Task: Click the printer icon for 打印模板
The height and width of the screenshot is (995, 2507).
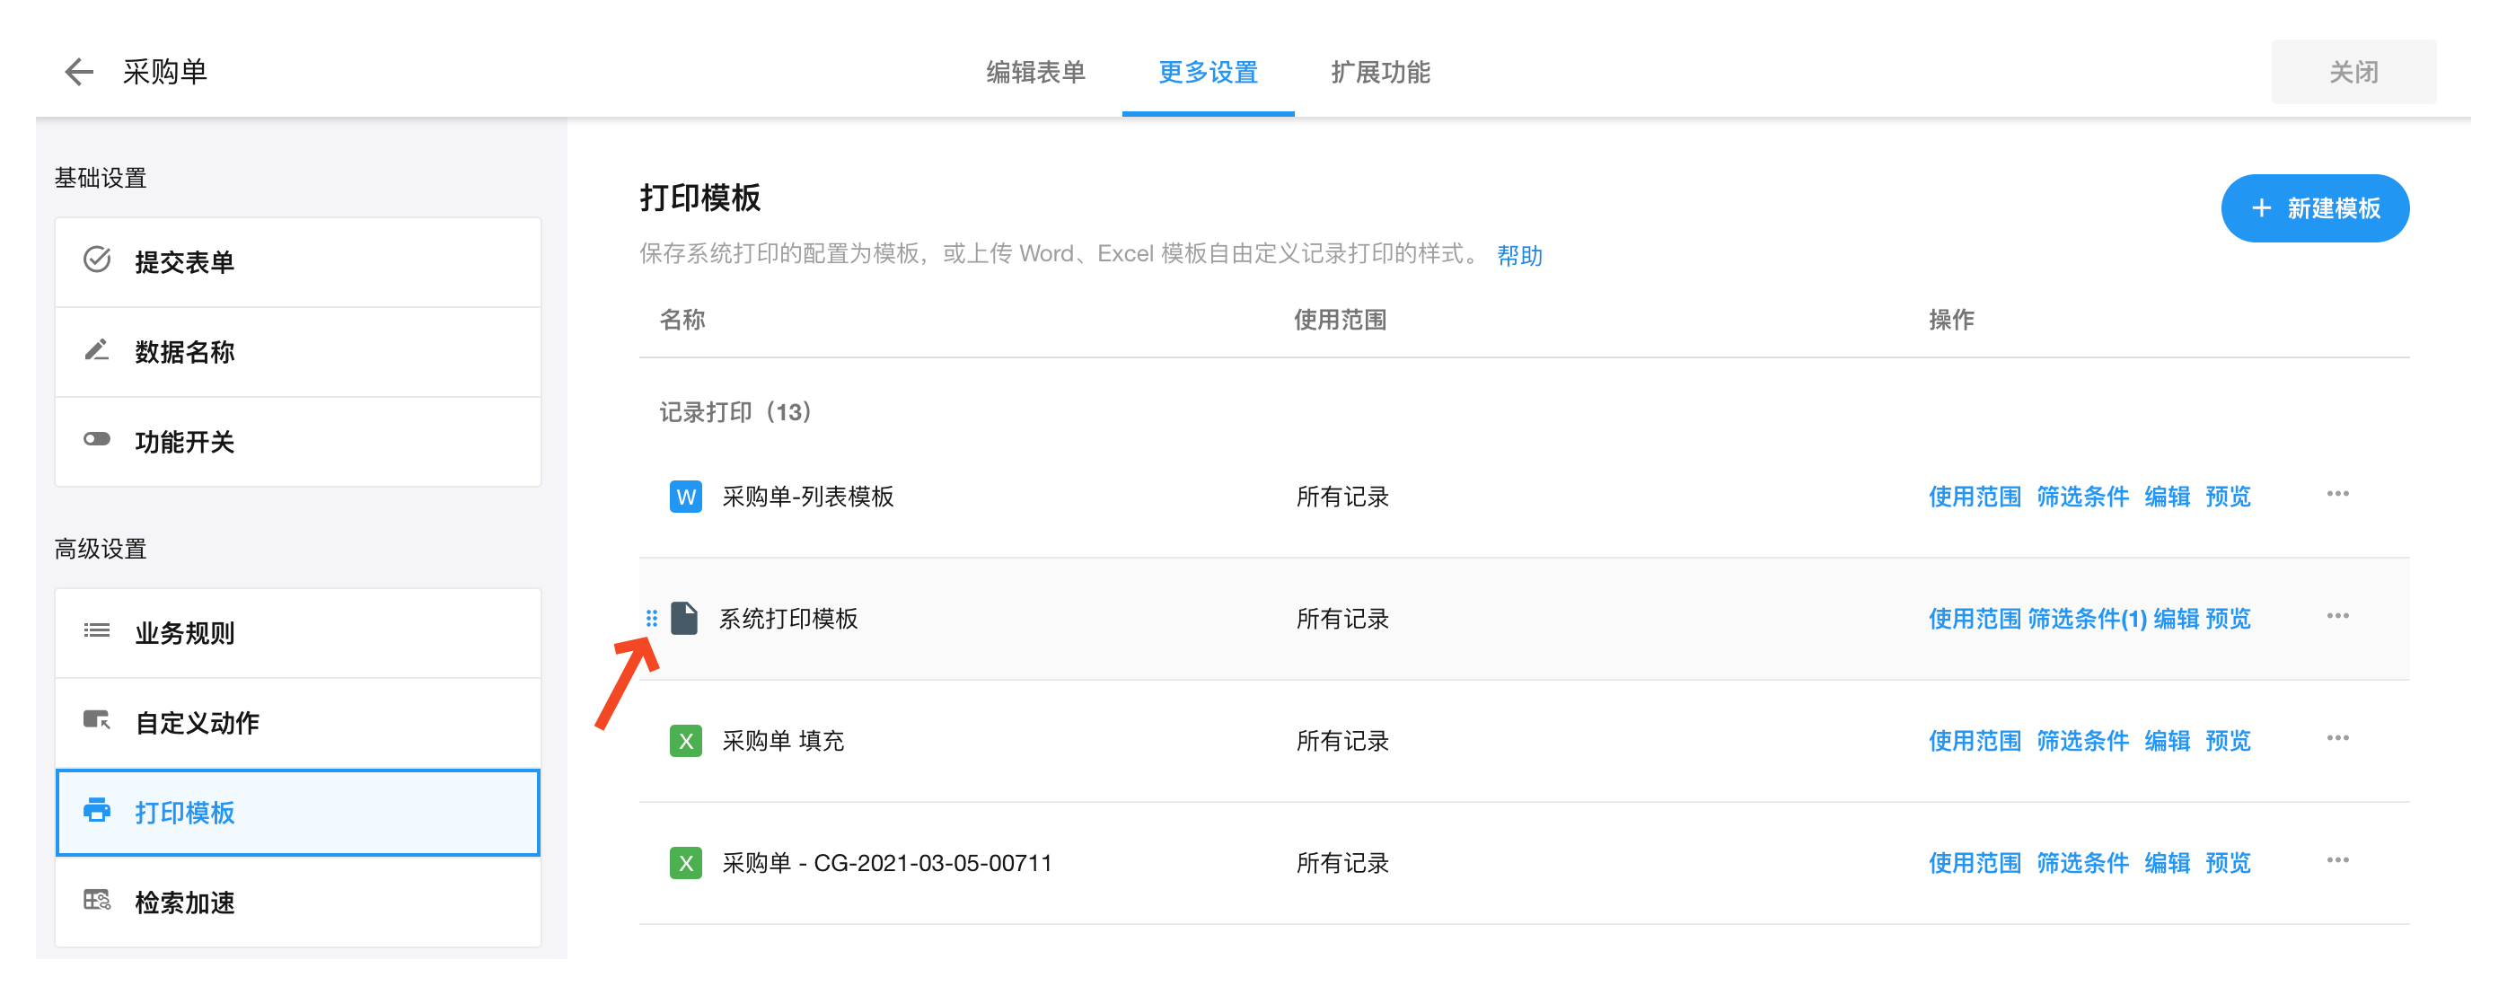Action: (96, 810)
